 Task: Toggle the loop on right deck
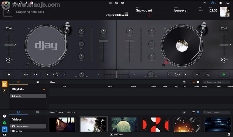(177, 75)
